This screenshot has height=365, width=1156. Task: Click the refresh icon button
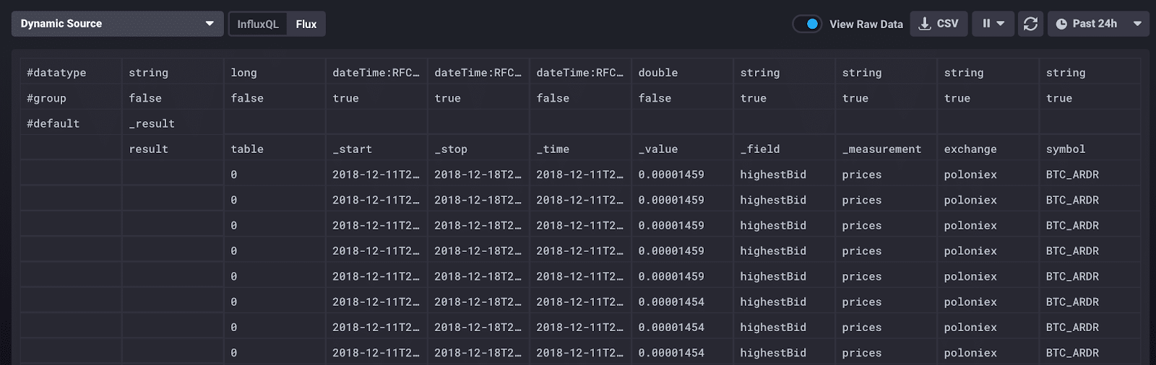[1030, 24]
